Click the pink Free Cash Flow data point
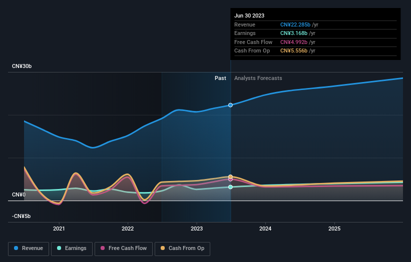This screenshot has height=262, width=411. pyautogui.click(x=230, y=179)
